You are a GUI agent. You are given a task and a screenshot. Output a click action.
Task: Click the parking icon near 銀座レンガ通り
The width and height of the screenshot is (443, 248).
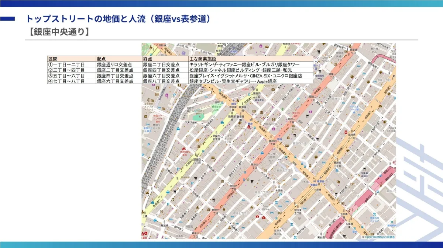click(299, 99)
